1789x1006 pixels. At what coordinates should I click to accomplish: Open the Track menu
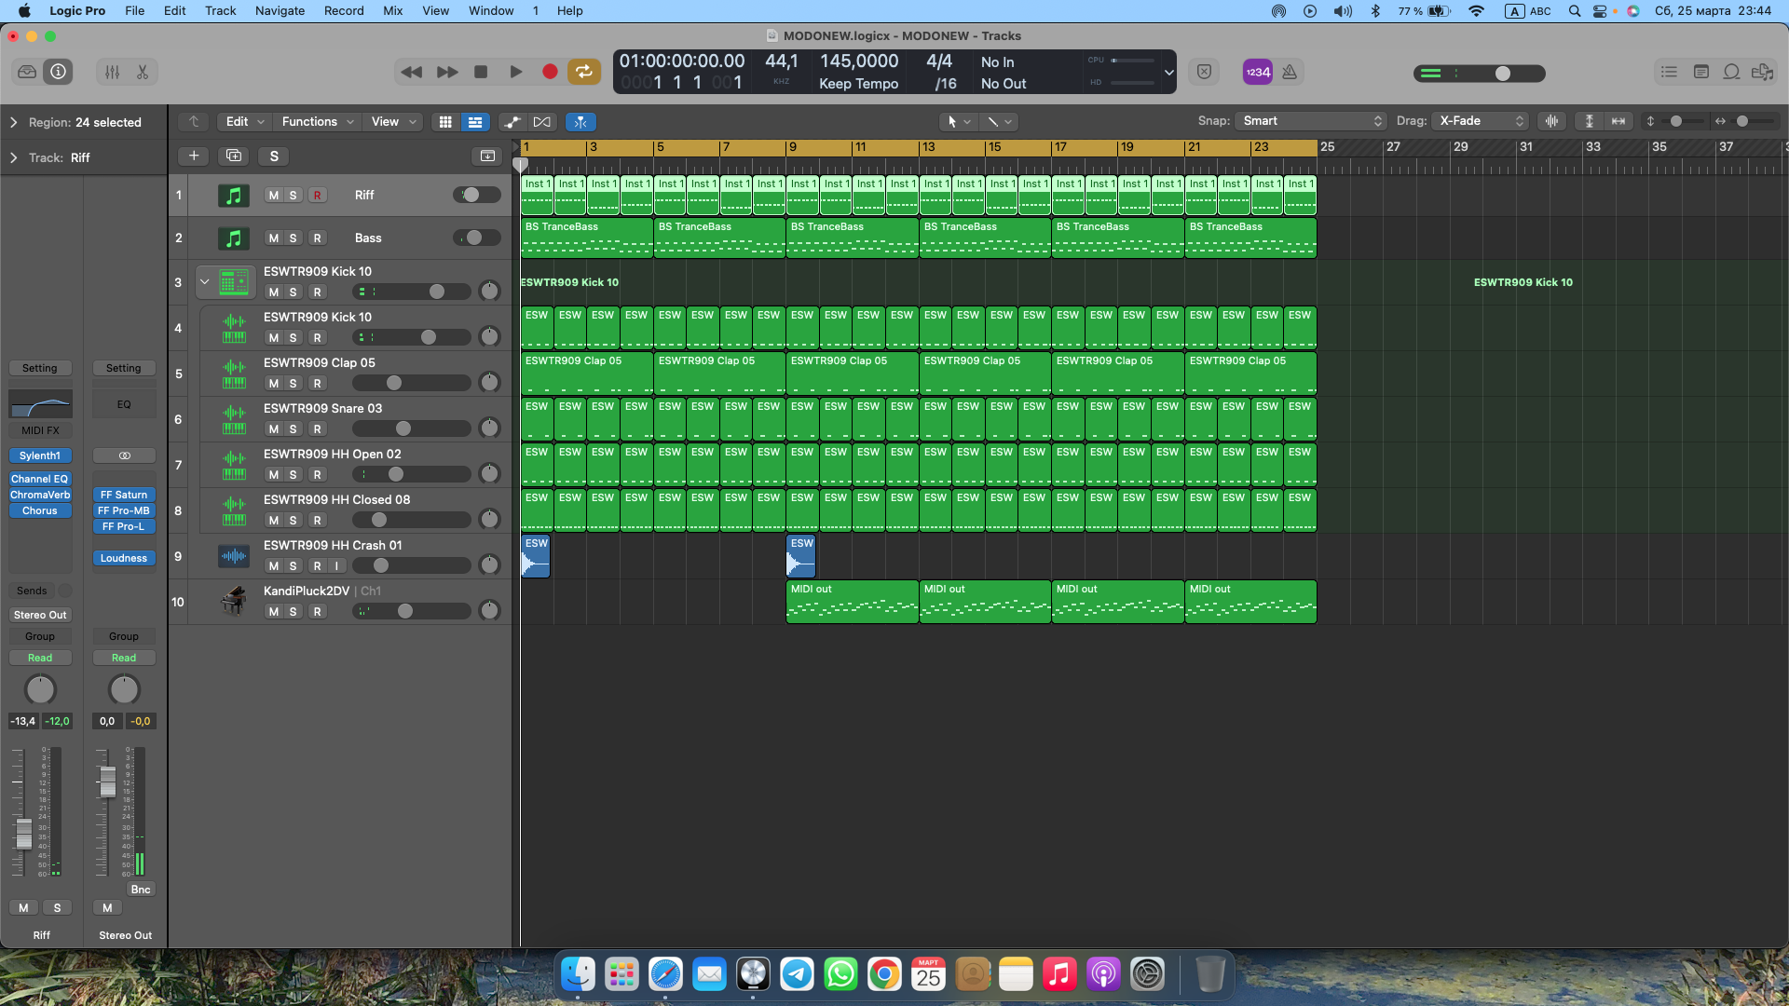point(220,11)
